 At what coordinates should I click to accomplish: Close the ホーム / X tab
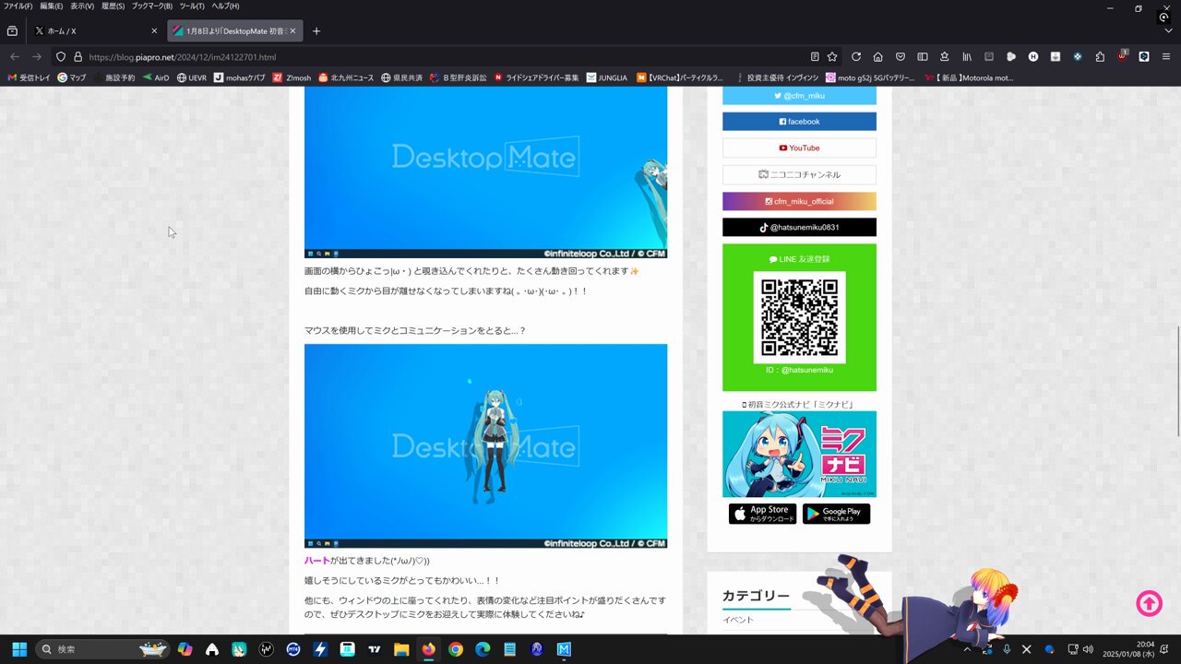coord(154,30)
